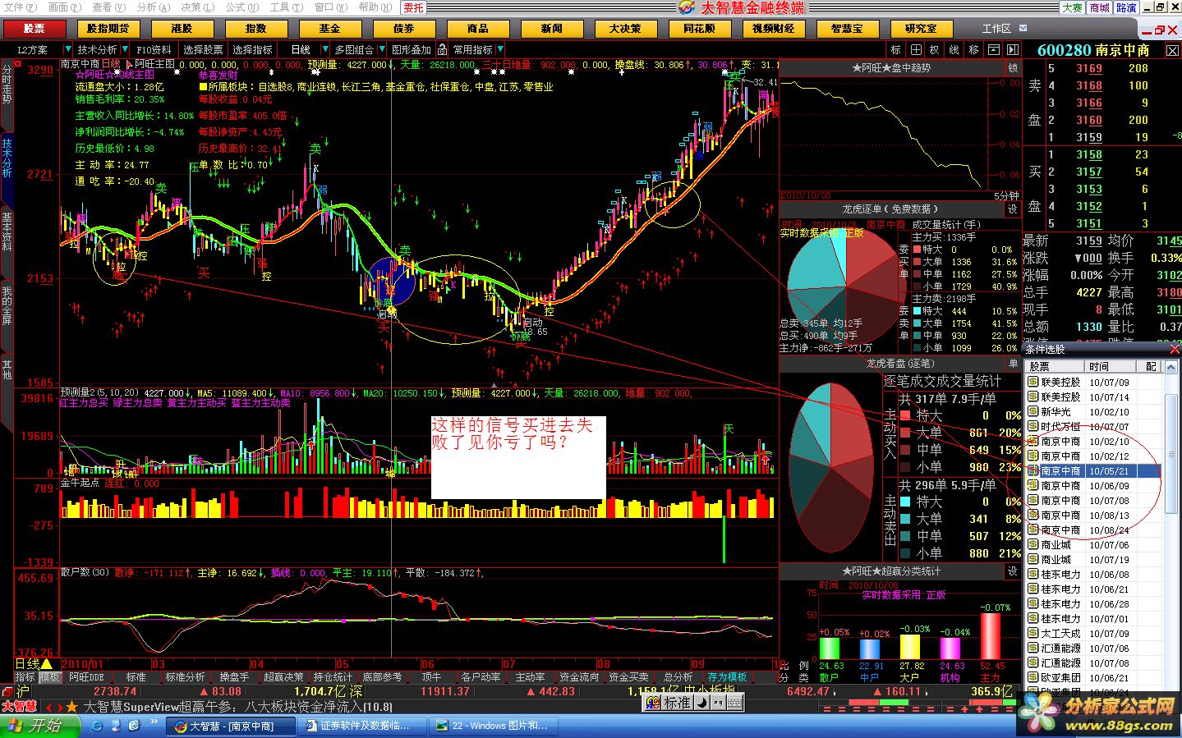Close the 600280 南京中商 quote panel
The width and height of the screenshot is (1182, 738).
[1172, 50]
